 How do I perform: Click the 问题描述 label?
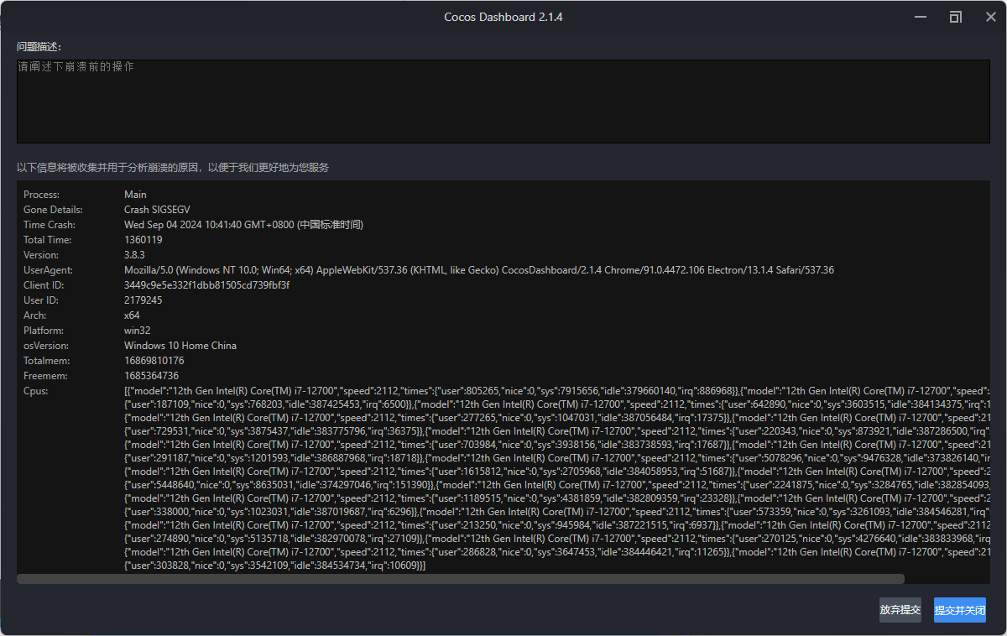click(39, 46)
